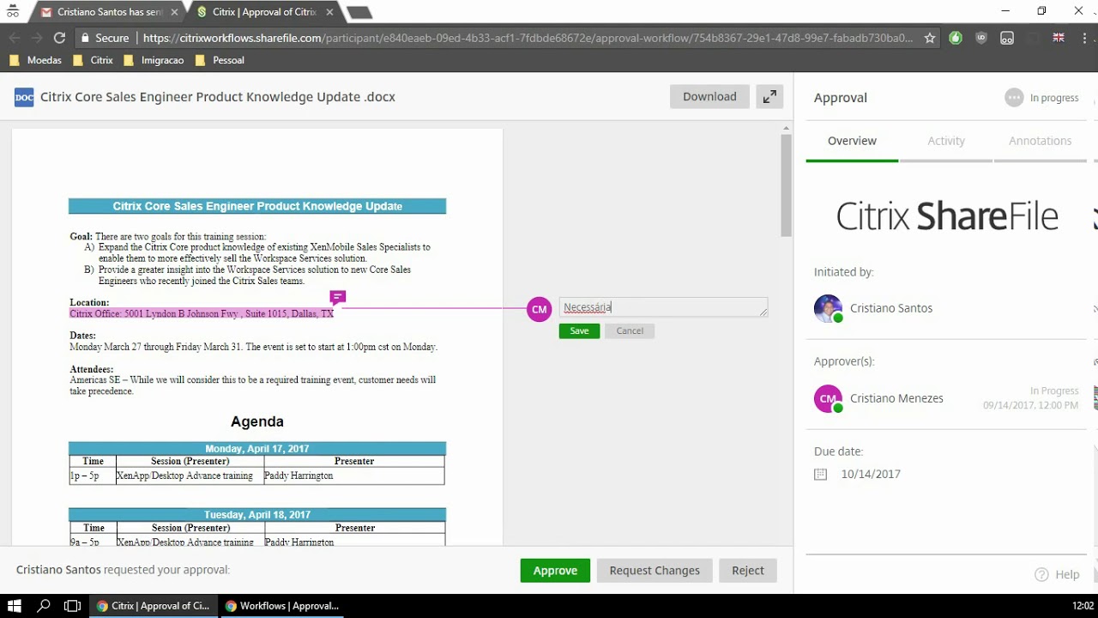
Task: Click the Secure padlock site info
Action: (x=104, y=38)
